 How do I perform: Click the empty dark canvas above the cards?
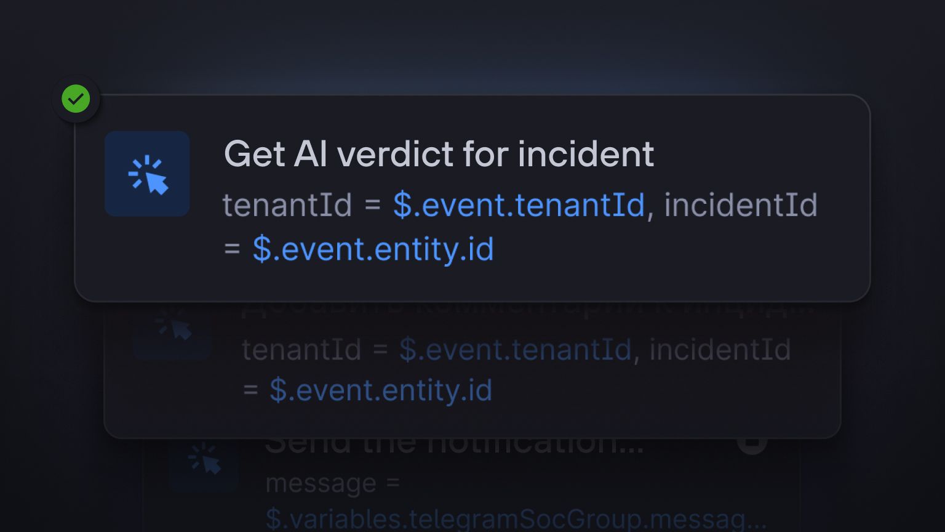pyautogui.click(x=472, y=43)
